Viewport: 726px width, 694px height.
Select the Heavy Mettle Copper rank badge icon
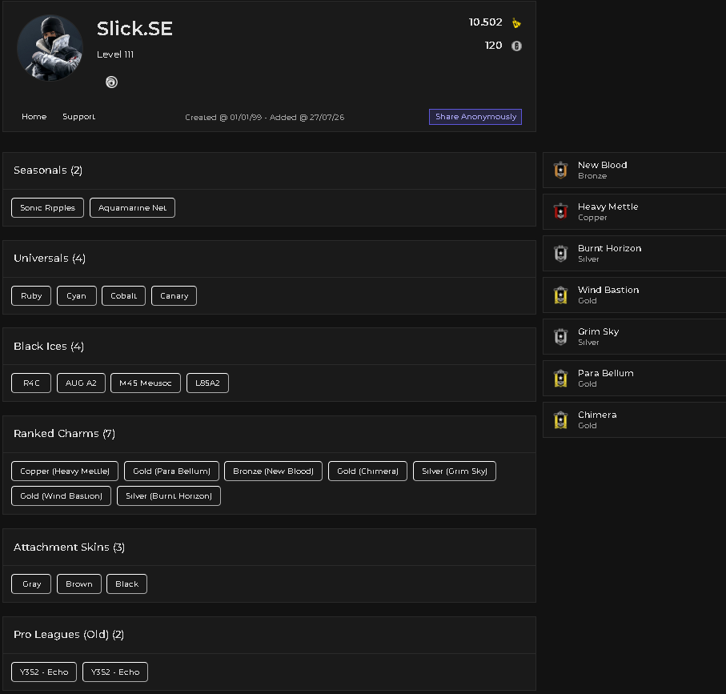pos(560,211)
